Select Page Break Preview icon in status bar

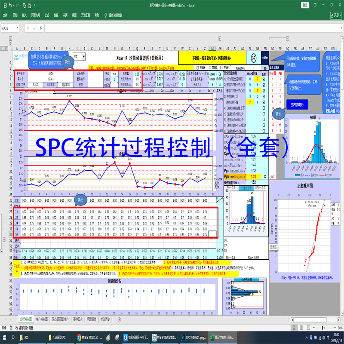308,328
